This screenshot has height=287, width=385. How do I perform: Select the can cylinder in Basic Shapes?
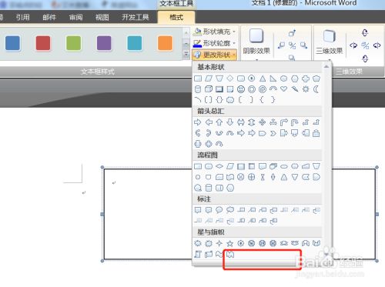[198, 89]
